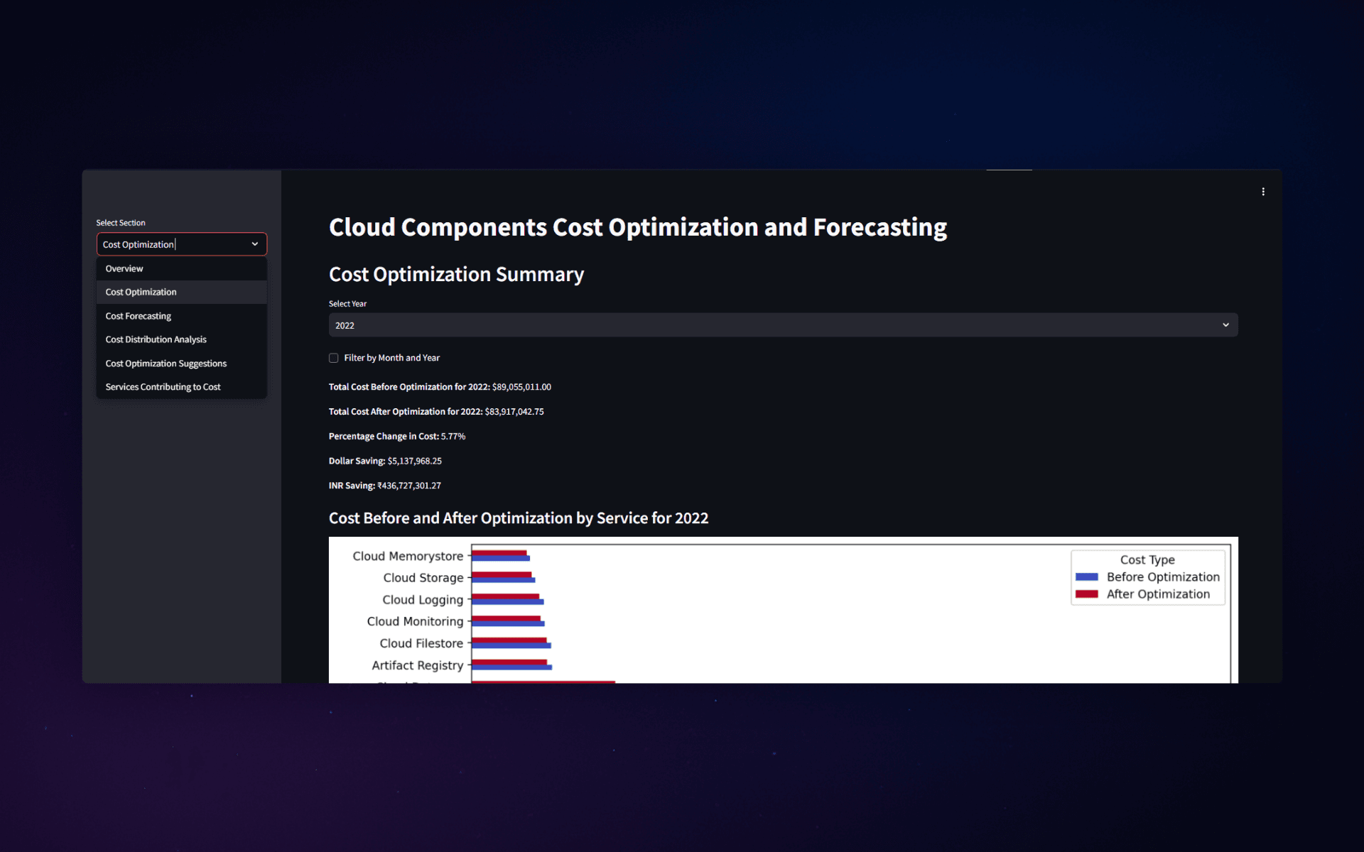
Task: Click the Cloud Memorystore bar
Action: (x=500, y=556)
